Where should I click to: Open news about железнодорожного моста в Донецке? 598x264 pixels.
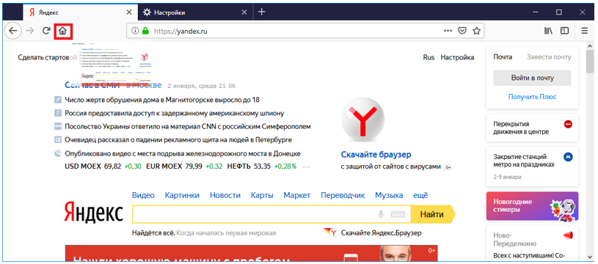pyautogui.click(x=183, y=153)
